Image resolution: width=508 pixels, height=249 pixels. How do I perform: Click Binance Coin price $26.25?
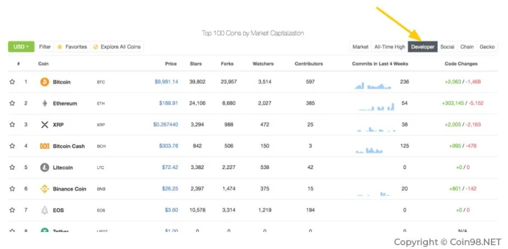point(170,189)
